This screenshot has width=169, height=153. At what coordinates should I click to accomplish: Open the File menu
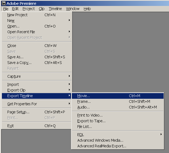point(6,9)
